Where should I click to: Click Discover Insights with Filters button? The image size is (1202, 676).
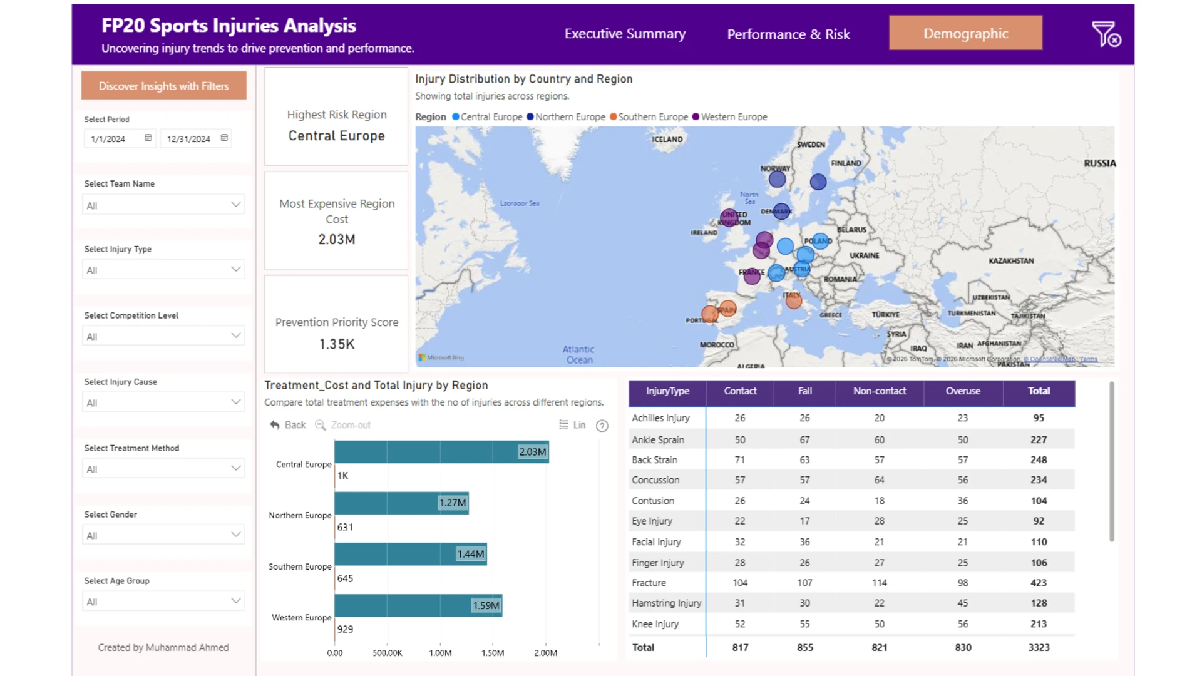(x=163, y=86)
